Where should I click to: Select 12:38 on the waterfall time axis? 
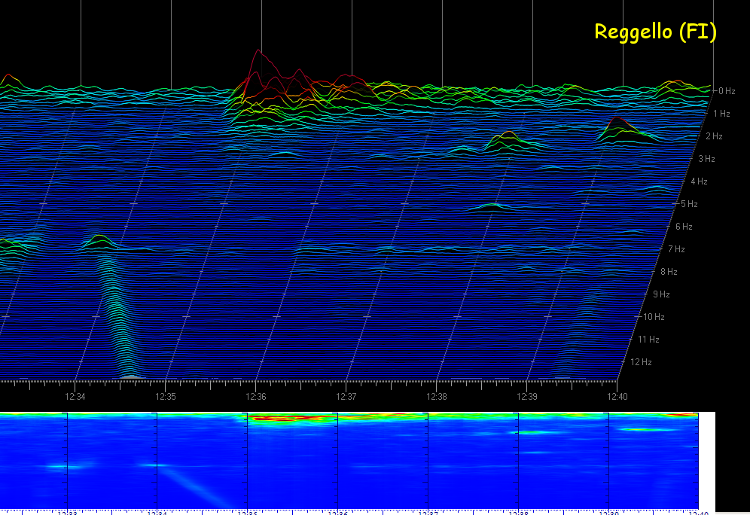point(437,396)
